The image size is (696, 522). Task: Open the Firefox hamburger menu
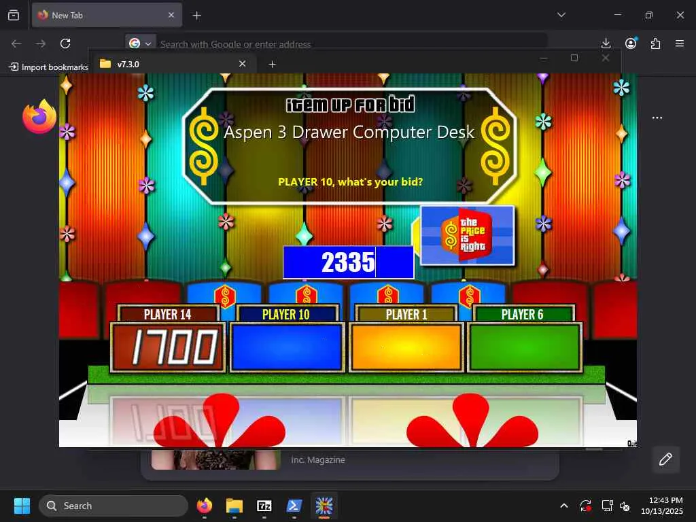click(x=680, y=43)
